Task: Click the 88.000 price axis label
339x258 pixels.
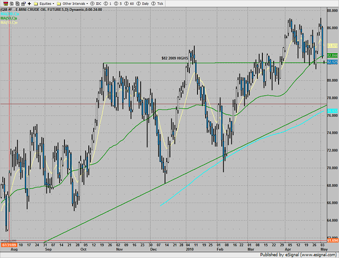Action: 332,10
